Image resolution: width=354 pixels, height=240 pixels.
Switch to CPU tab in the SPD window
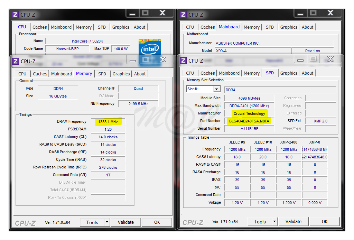190,73
